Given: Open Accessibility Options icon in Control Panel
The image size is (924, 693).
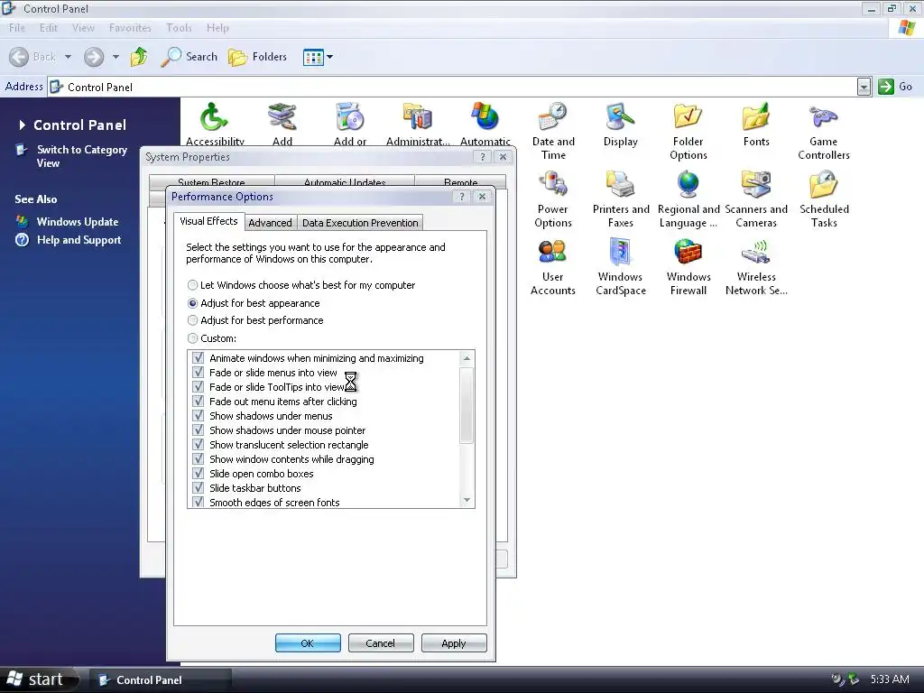Looking at the screenshot, I should pyautogui.click(x=215, y=116).
